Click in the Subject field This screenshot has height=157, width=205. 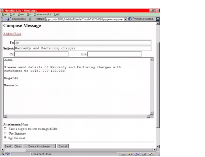pos(83,48)
